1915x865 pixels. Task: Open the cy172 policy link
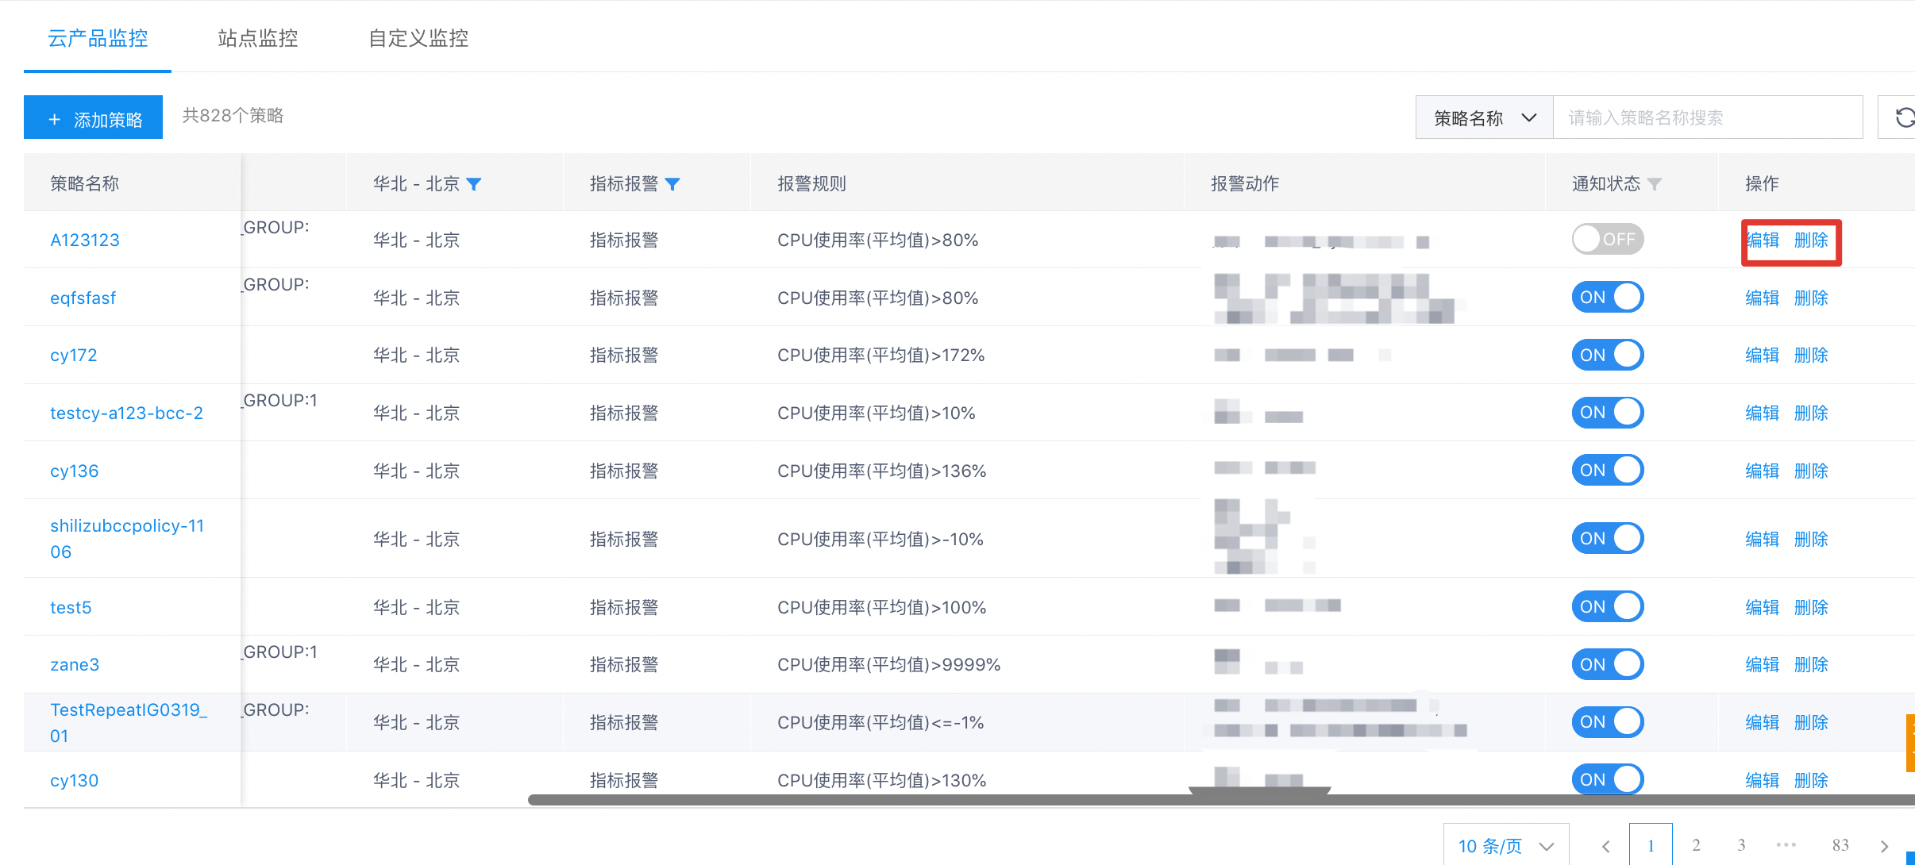[x=74, y=355]
